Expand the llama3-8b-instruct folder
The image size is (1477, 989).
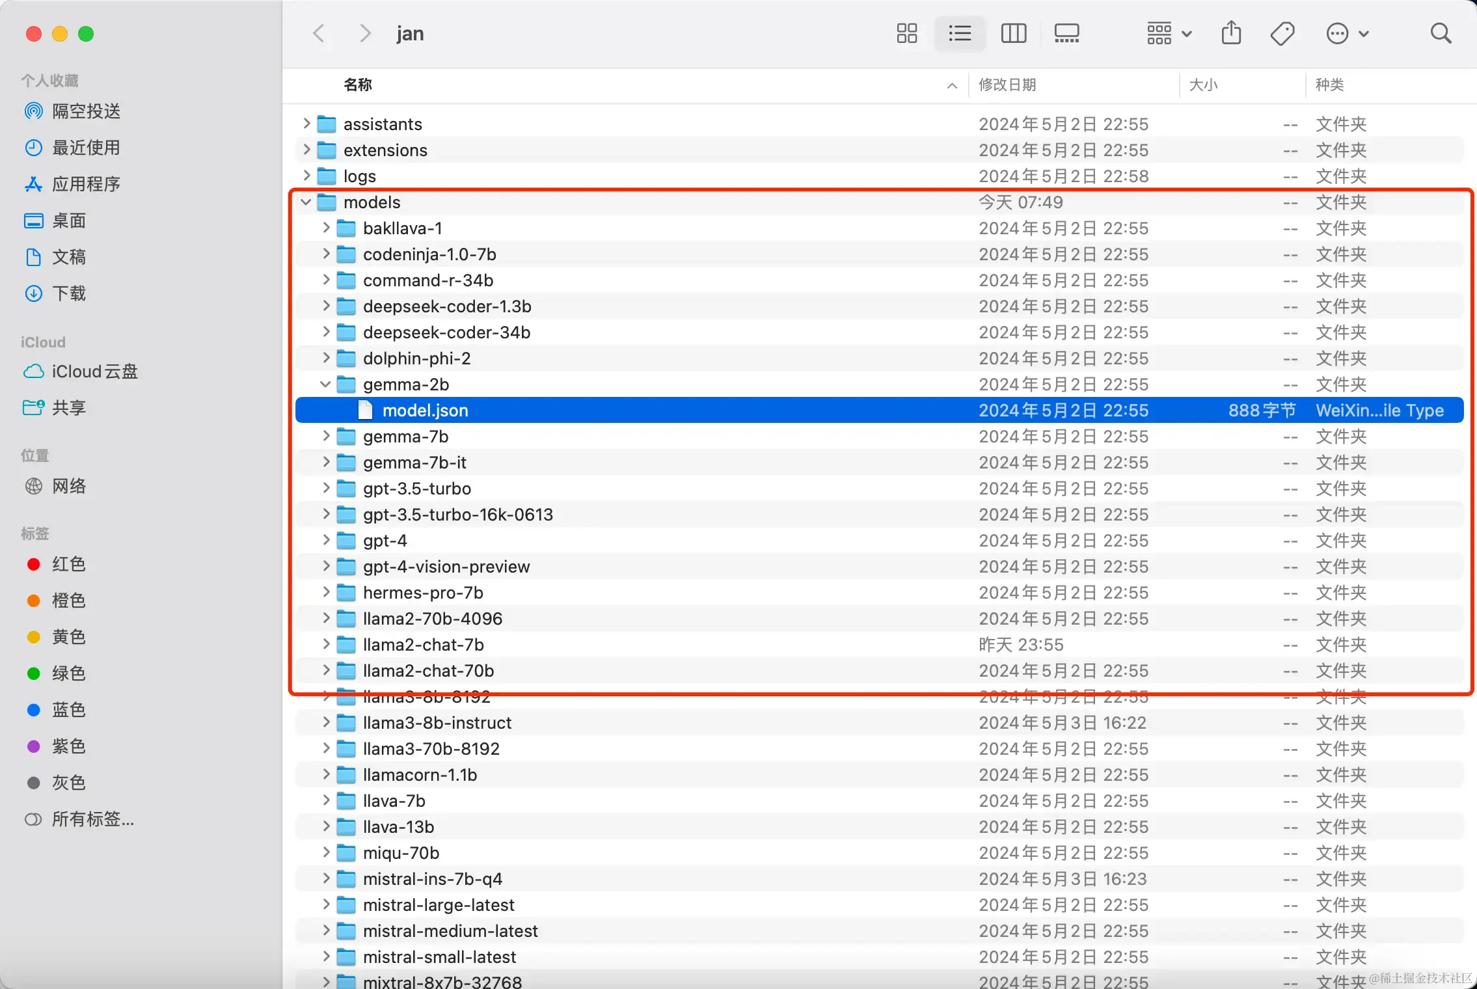[326, 722]
